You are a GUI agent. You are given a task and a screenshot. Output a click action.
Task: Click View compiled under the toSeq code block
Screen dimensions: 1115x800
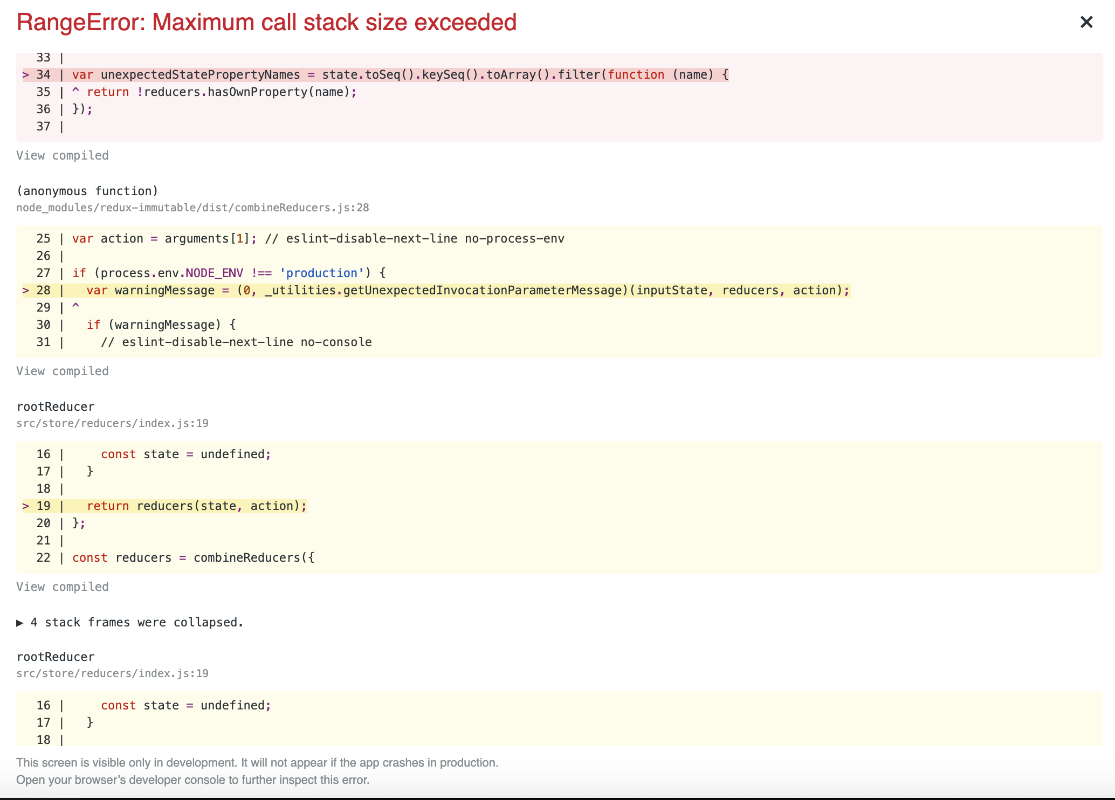pos(63,156)
